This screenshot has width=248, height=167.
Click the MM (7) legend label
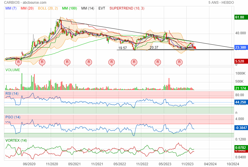click(x=11, y=8)
